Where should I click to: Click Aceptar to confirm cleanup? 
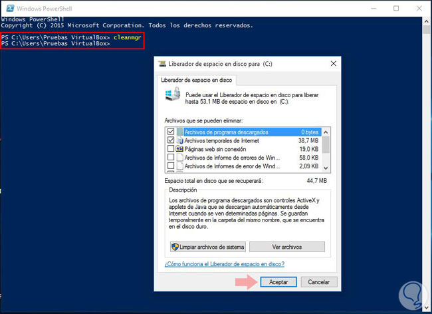pyautogui.click(x=278, y=282)
